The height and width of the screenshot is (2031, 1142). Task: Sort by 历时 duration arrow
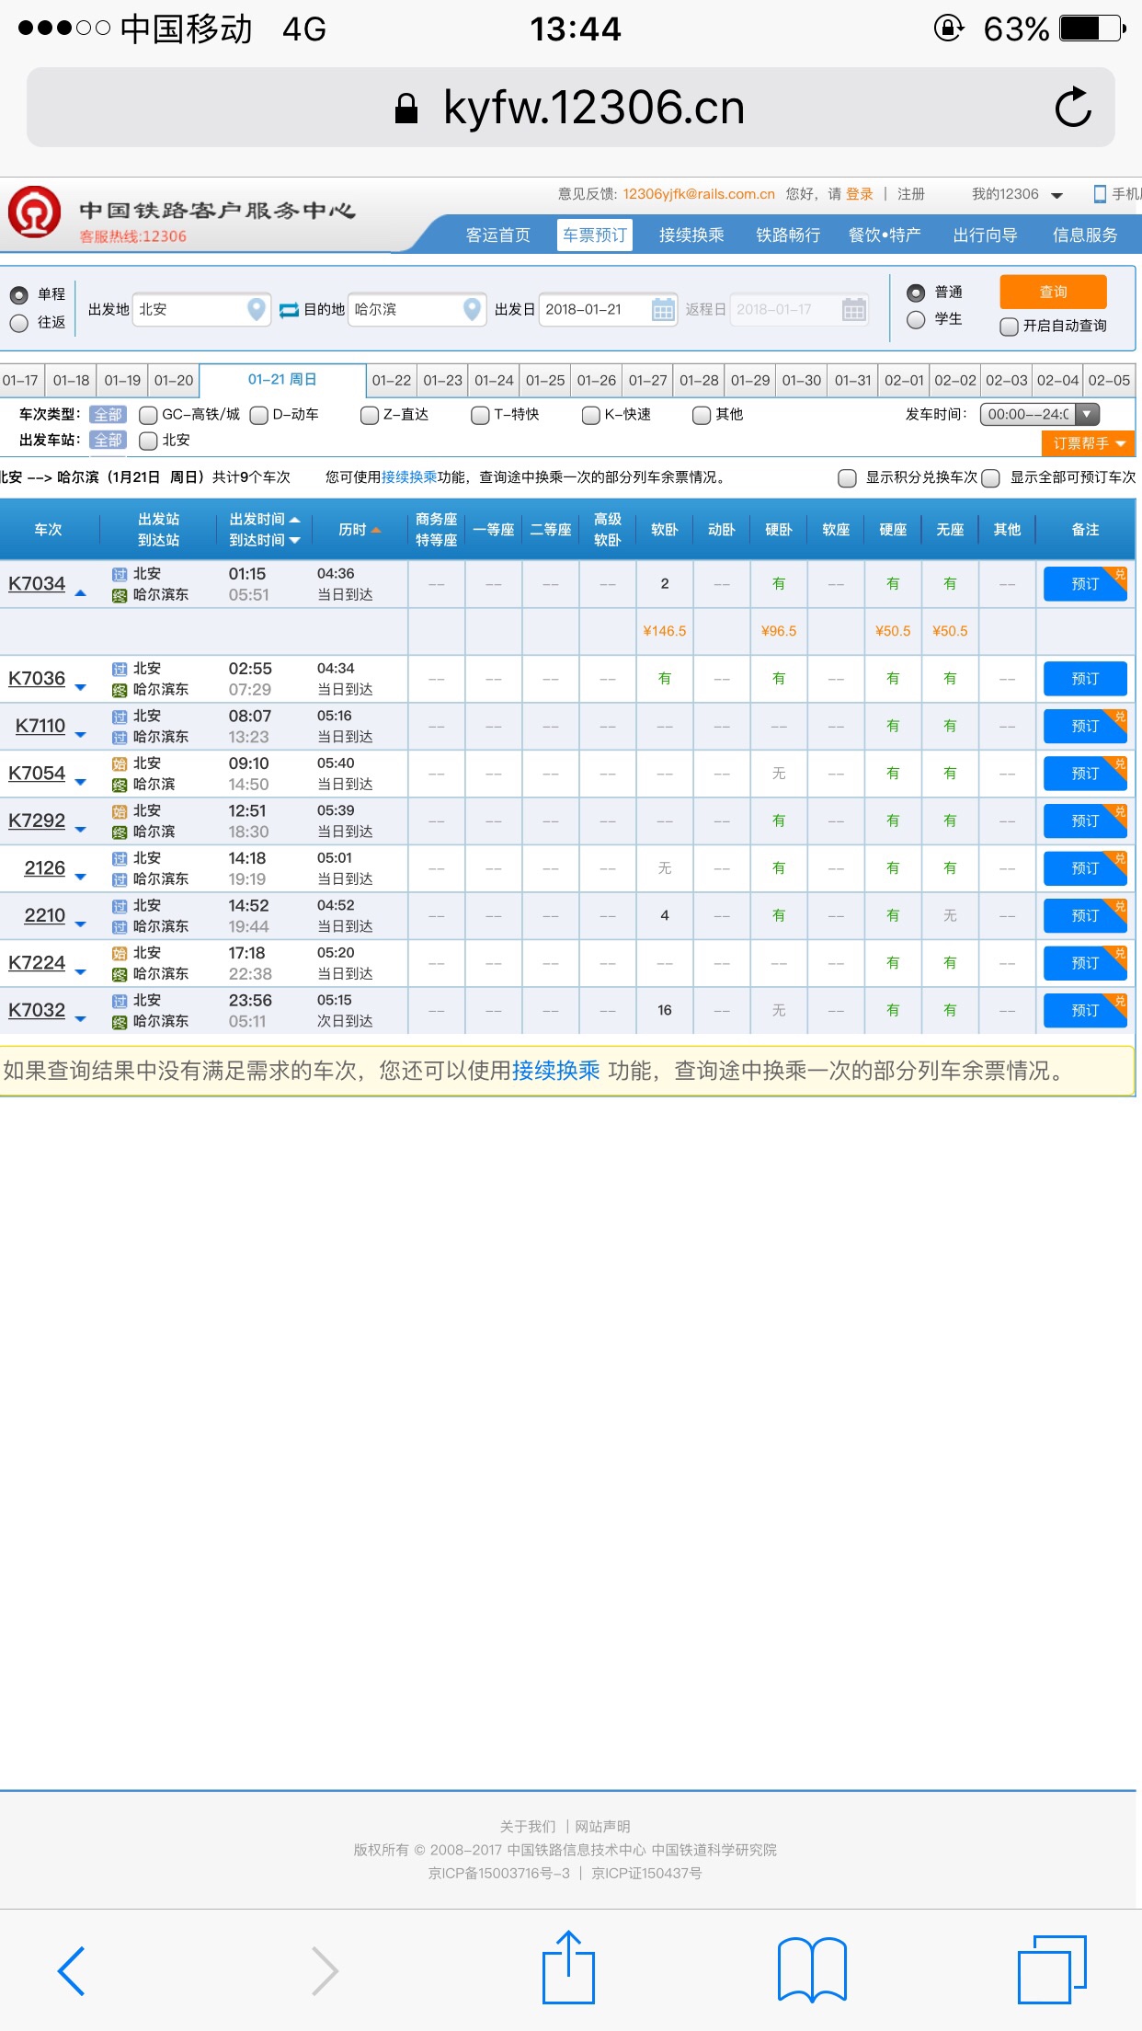click(376, 530)
